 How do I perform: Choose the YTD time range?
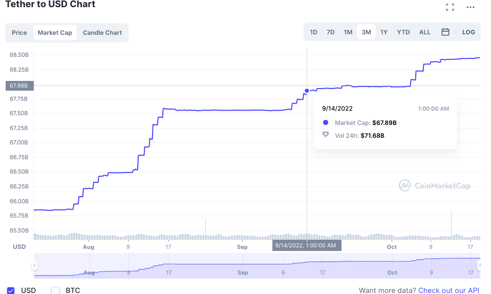click(x=403, y=32)
